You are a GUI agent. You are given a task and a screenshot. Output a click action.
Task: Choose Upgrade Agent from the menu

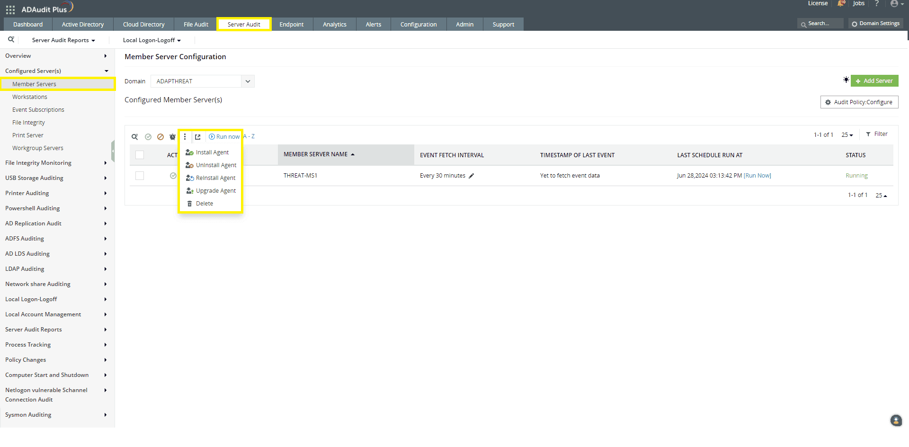[211, 191]
